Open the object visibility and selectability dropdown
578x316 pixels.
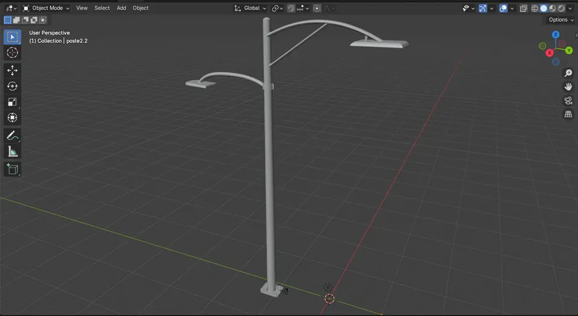coord(468,8)
